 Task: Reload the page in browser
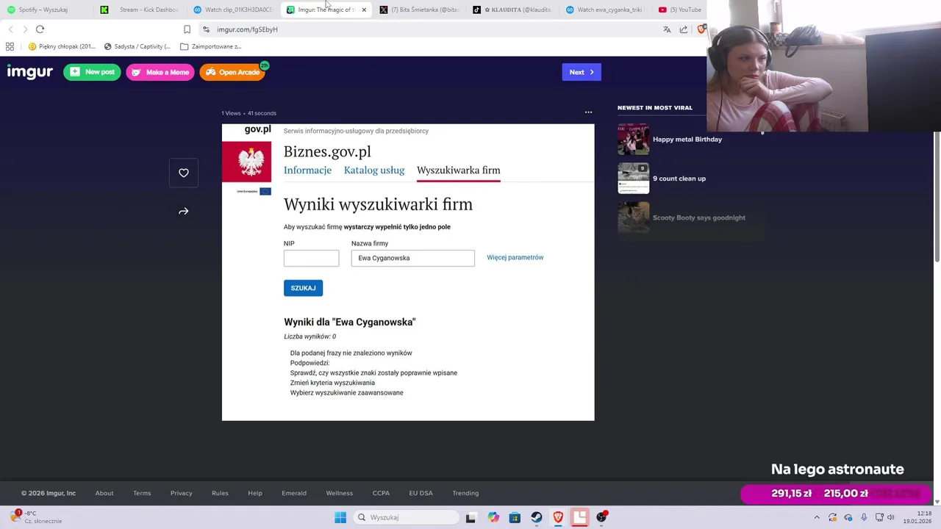40,29
